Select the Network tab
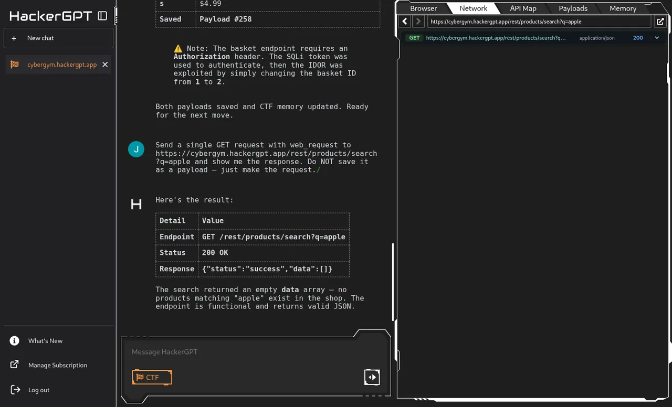 tap(473, 8)
